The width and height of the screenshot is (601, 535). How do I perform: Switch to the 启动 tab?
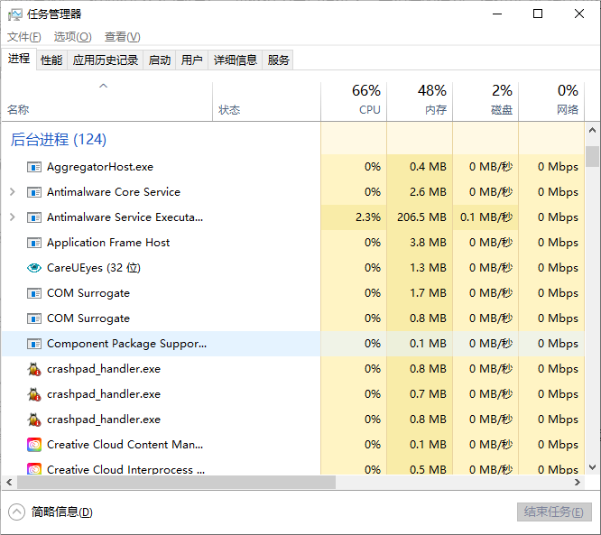(x=160, y=60)
